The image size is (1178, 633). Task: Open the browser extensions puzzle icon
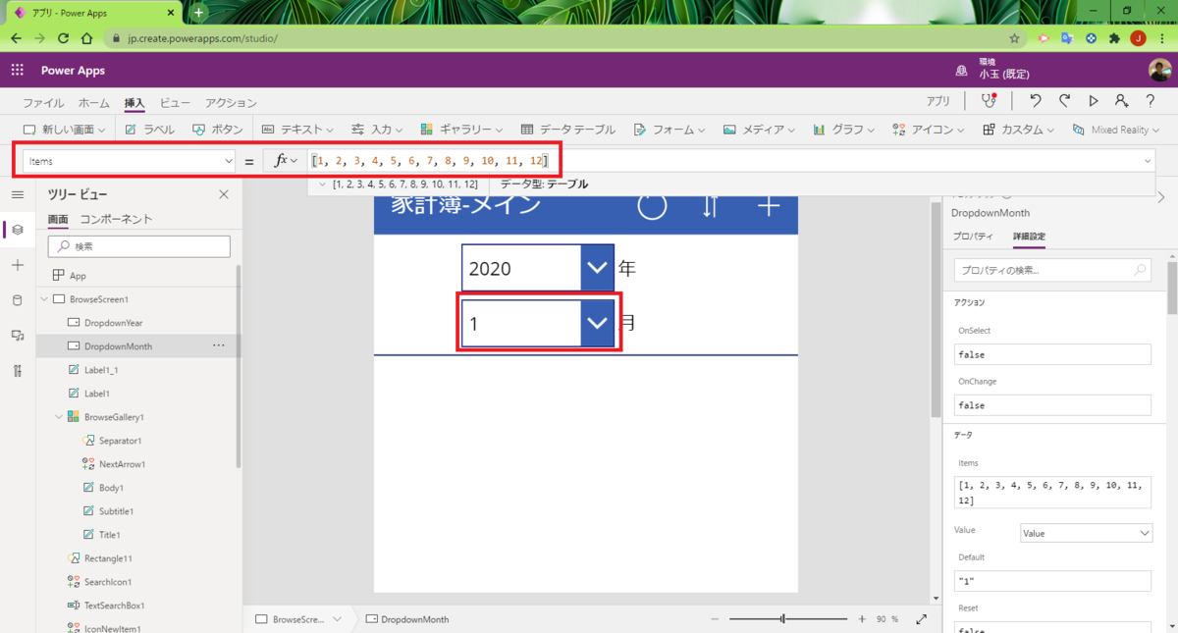click(x=1114, y=38)
